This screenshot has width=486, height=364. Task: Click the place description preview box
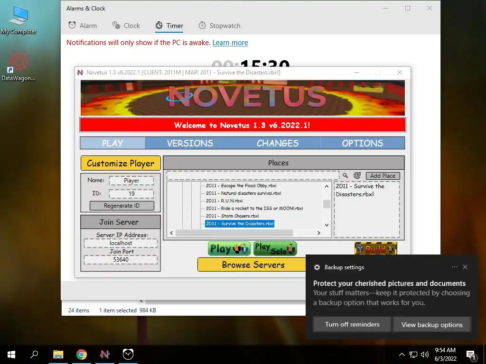point(367,210)
